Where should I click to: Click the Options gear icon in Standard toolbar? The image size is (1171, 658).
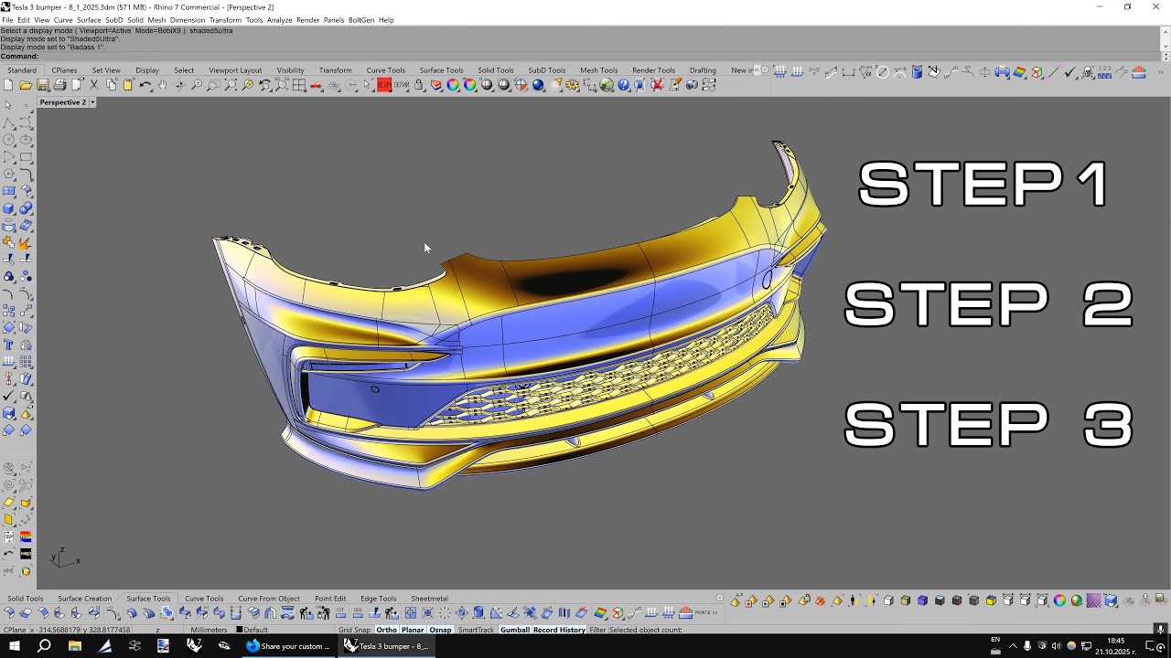pyautogui.click(x=573, y=85)
